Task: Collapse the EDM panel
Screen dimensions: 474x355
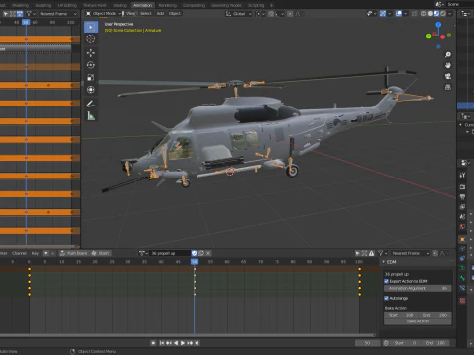Action: (384, 262)
